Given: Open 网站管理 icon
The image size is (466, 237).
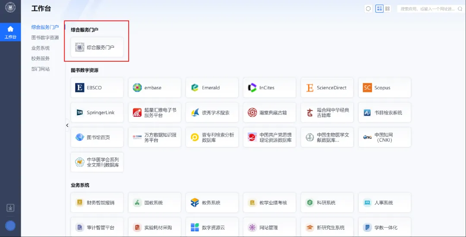Looking at the screenshot, I should tap(252, 228).
